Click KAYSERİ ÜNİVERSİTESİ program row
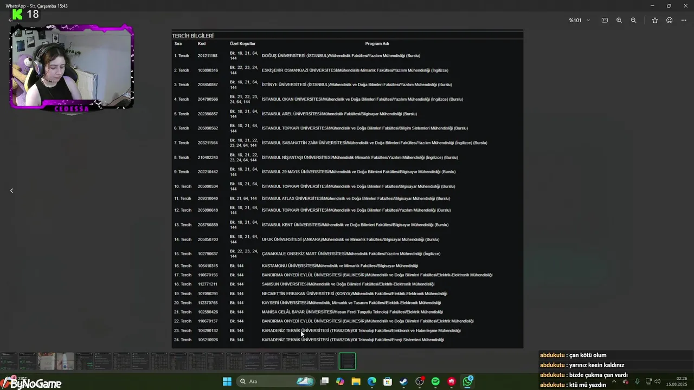Screen dimensions: 694x390 tap(351, 303)
